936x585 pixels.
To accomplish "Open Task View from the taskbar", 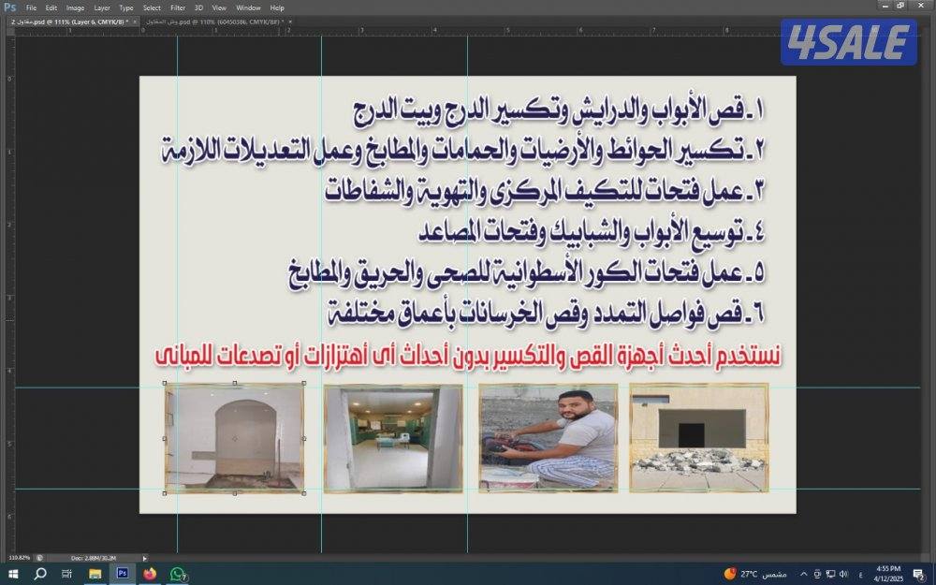I will point(65,576).
